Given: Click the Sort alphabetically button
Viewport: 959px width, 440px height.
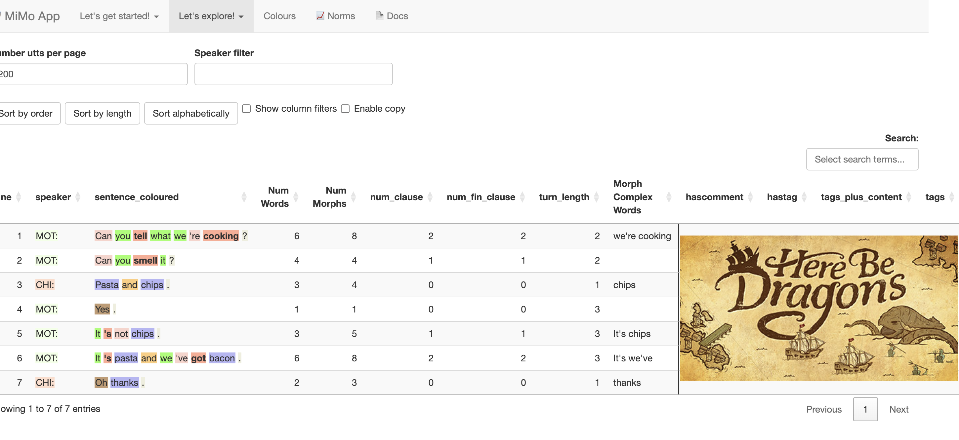Looking at the screenshot, I should point(190,113).
